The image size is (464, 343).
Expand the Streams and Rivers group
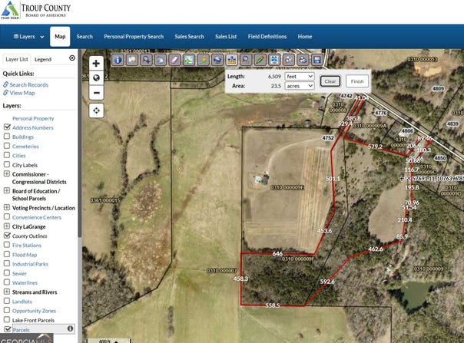point(7,292)
